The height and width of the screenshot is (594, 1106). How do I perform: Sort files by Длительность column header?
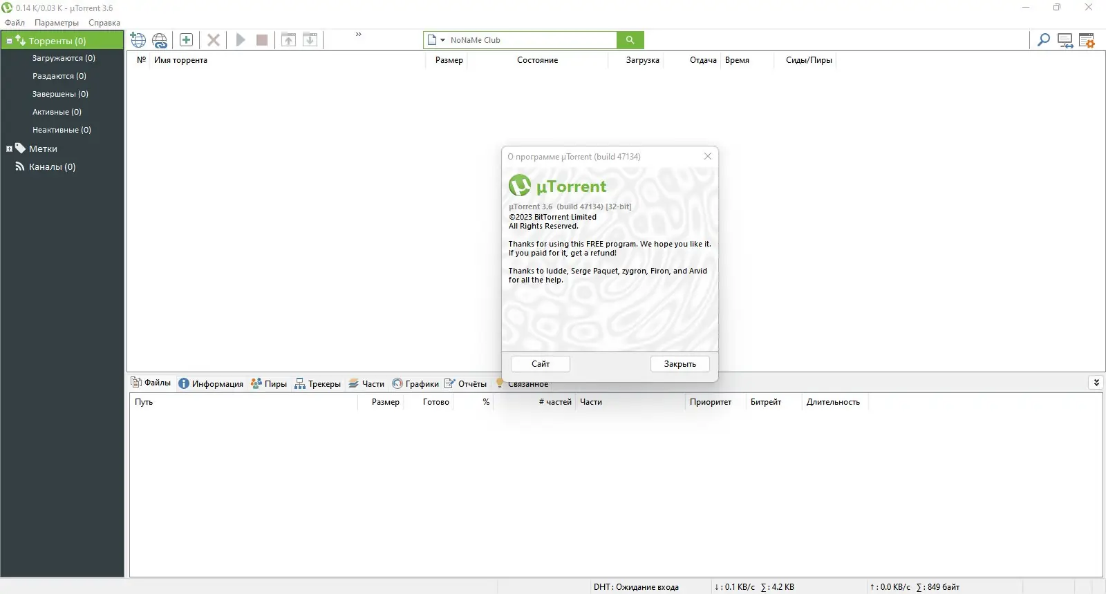coord(833,402)
